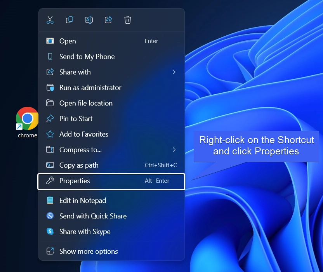The width and height of the screenshot is (323, 272).
Task: Choose Send to My Phone
Action: click(111, 56)
